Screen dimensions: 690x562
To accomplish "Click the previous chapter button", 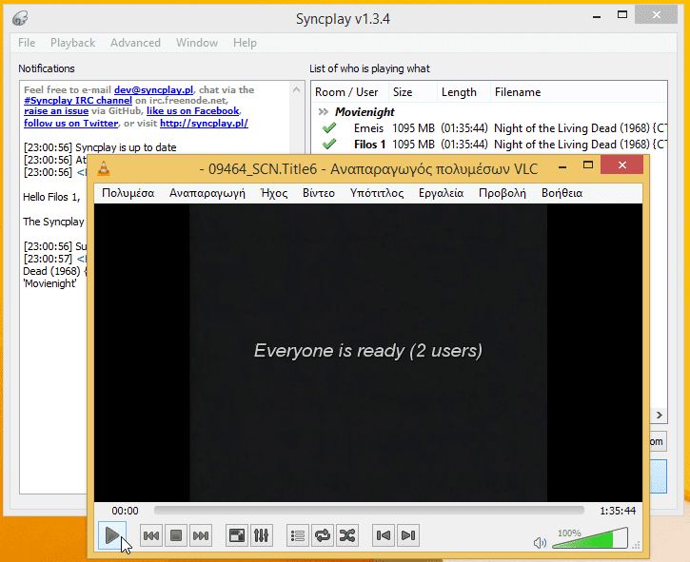I will click(x=384, y=535).
